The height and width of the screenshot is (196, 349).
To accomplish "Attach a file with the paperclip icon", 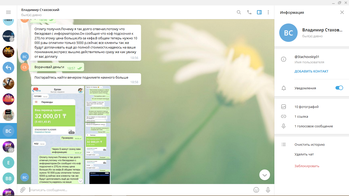I will (23, 190).
